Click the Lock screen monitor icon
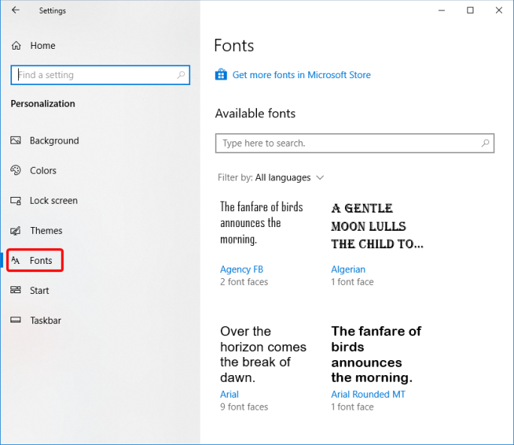The width and height of the screenshot is (514, 445). (x=15, y=201)
